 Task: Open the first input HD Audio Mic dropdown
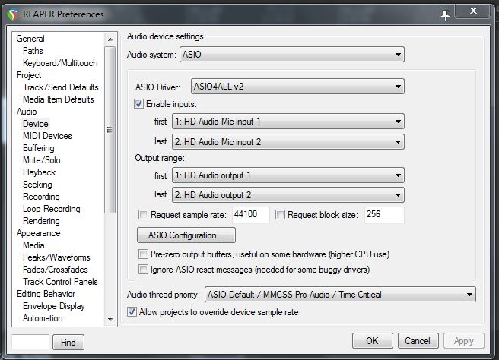pos(288,122)
